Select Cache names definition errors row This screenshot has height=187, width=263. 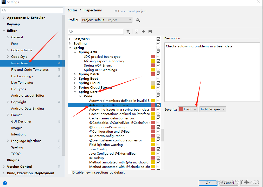pyautogui.click(x=112, y=118)
